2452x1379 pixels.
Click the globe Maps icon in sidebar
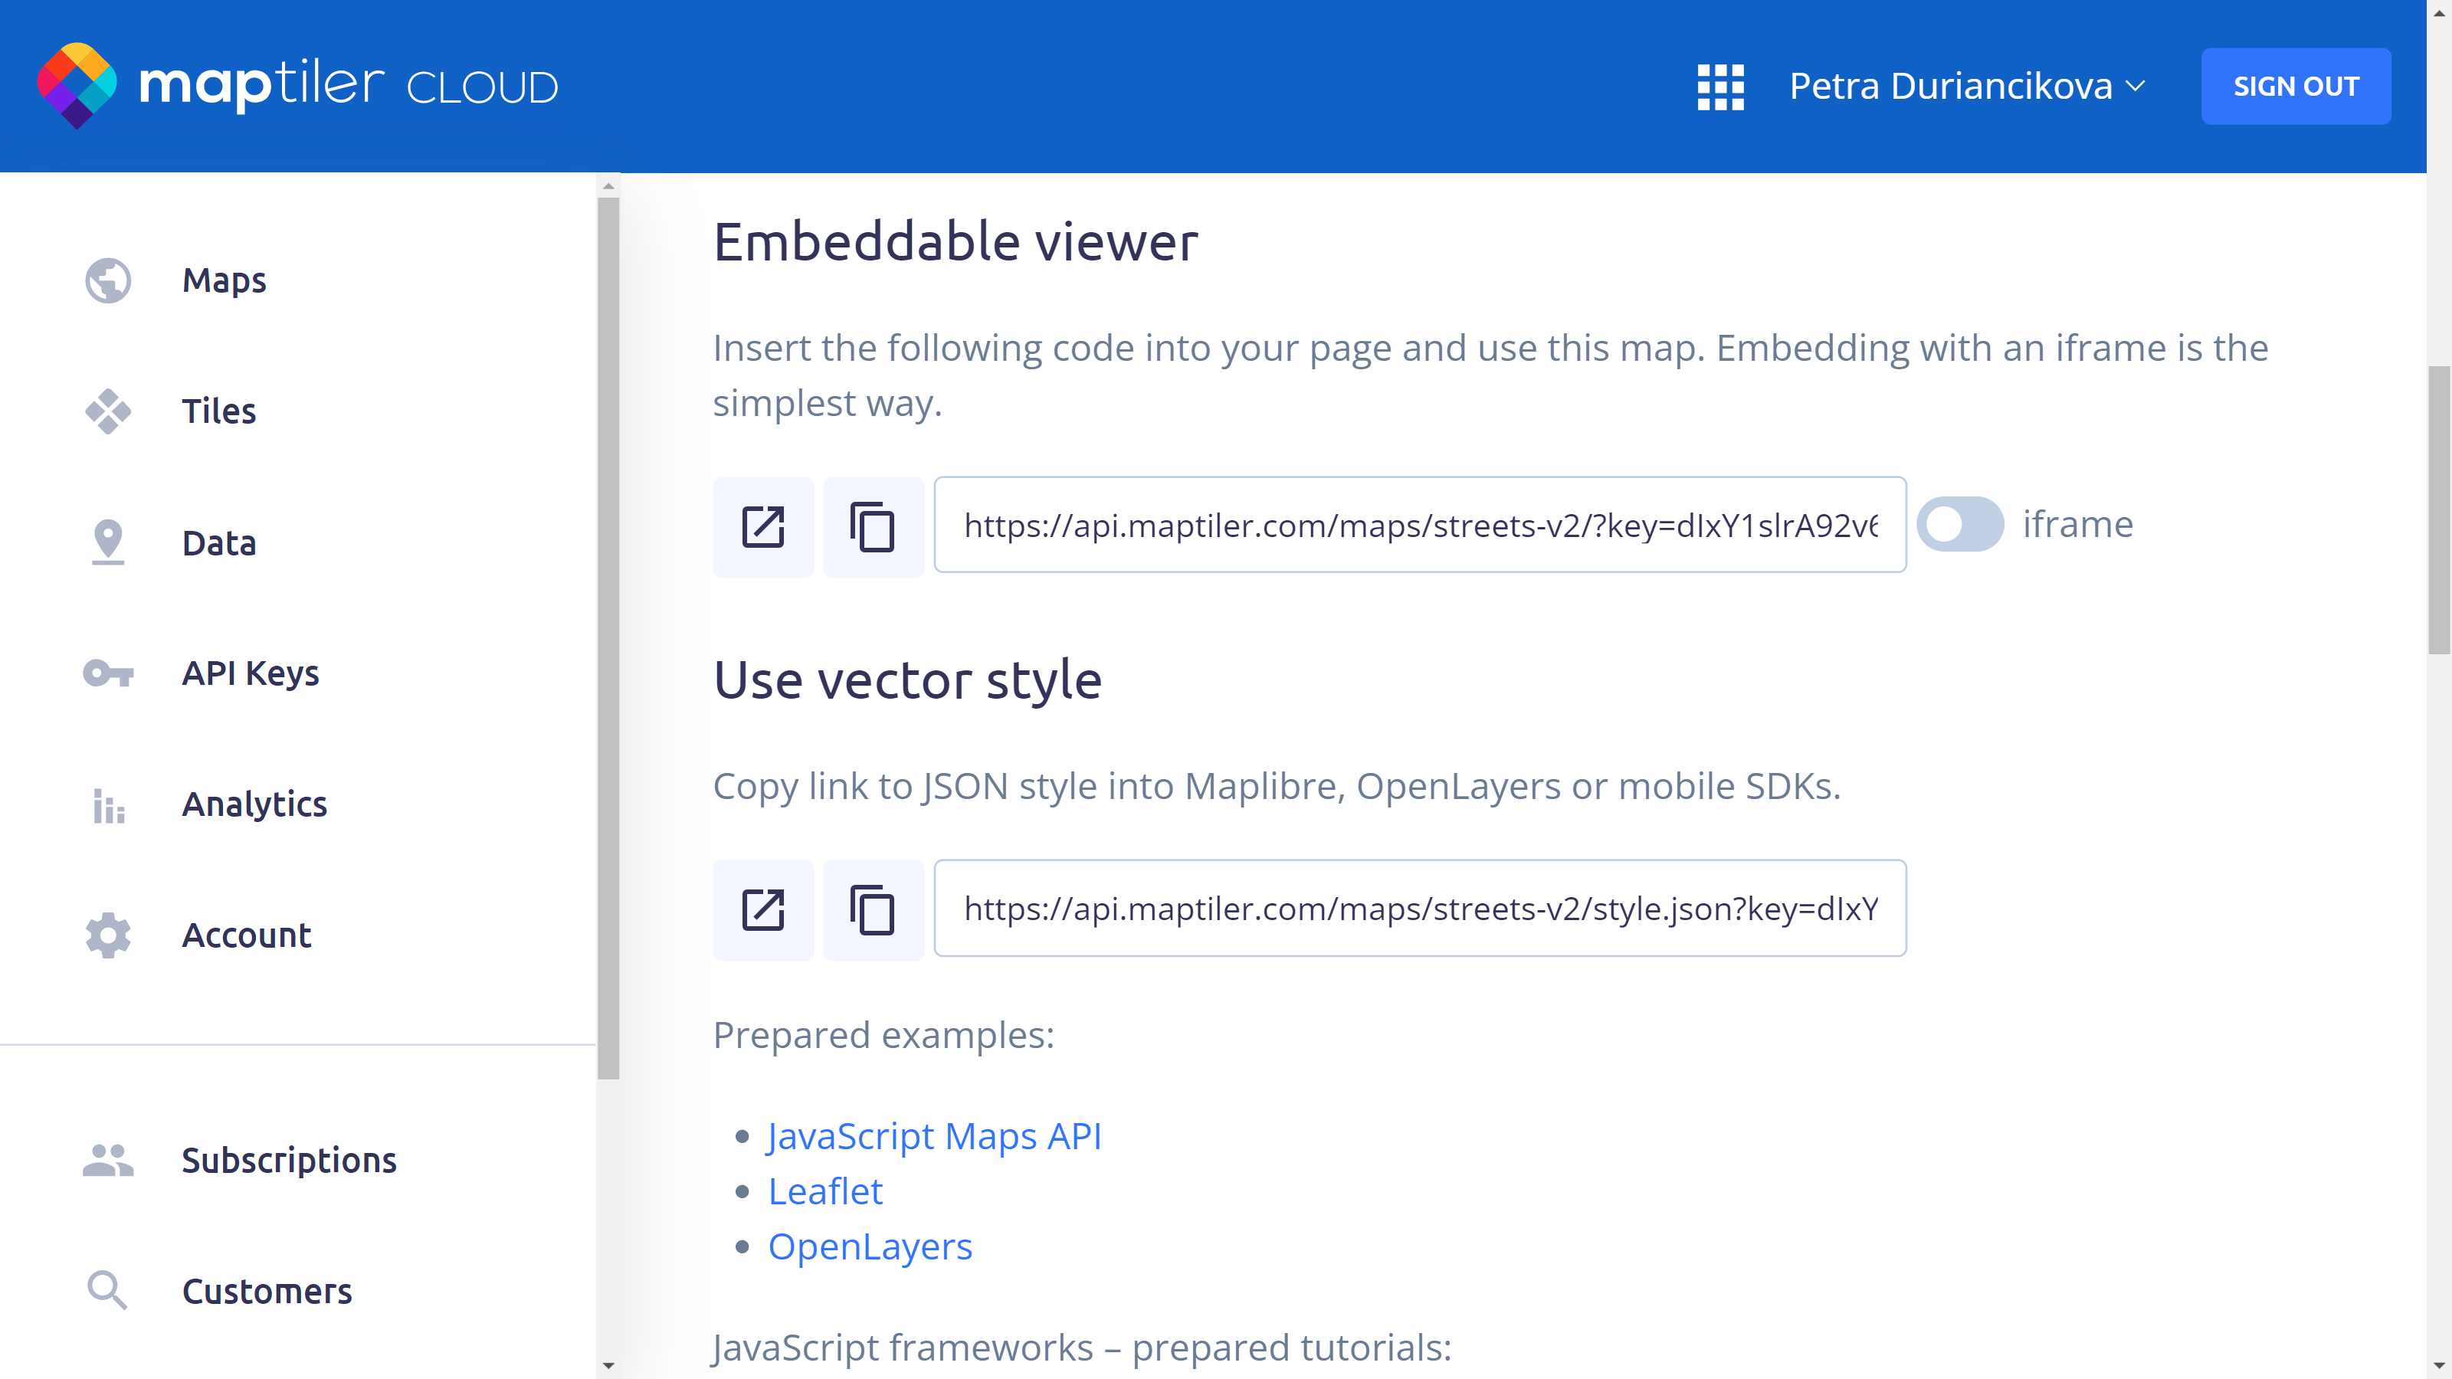107,280
